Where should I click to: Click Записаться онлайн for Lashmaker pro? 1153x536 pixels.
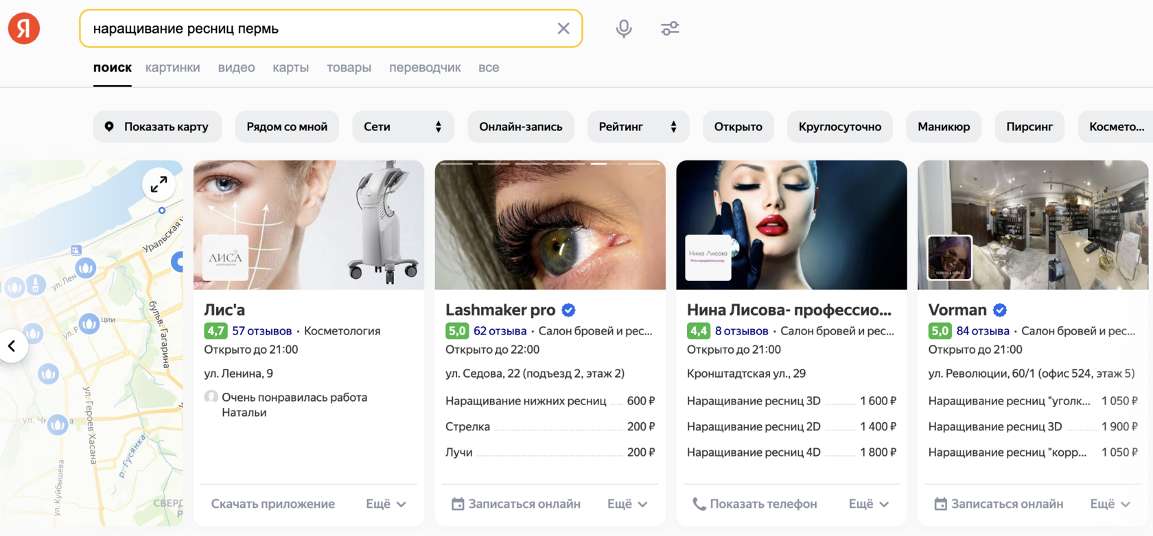tap(516, 504)
